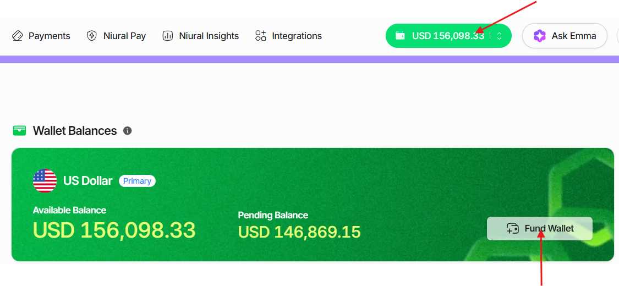
Task: Open the Niural Insights label
Action: click(x=209, y=36)
